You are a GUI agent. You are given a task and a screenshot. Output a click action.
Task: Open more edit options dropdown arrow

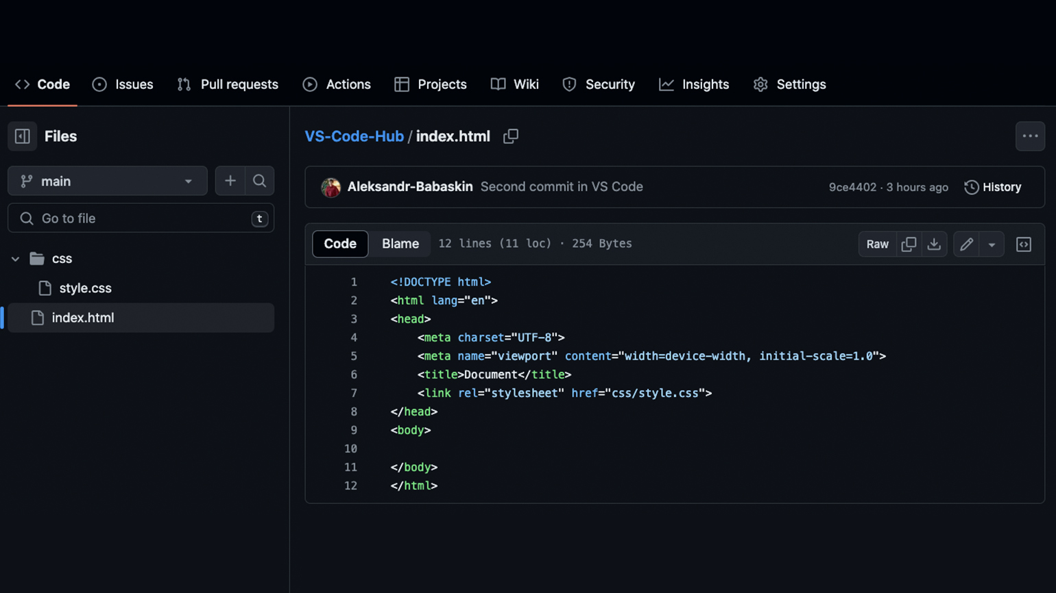(992, 244)
